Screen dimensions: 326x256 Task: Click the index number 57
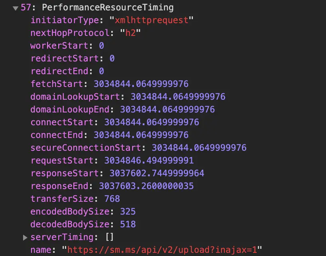[26, 8]
